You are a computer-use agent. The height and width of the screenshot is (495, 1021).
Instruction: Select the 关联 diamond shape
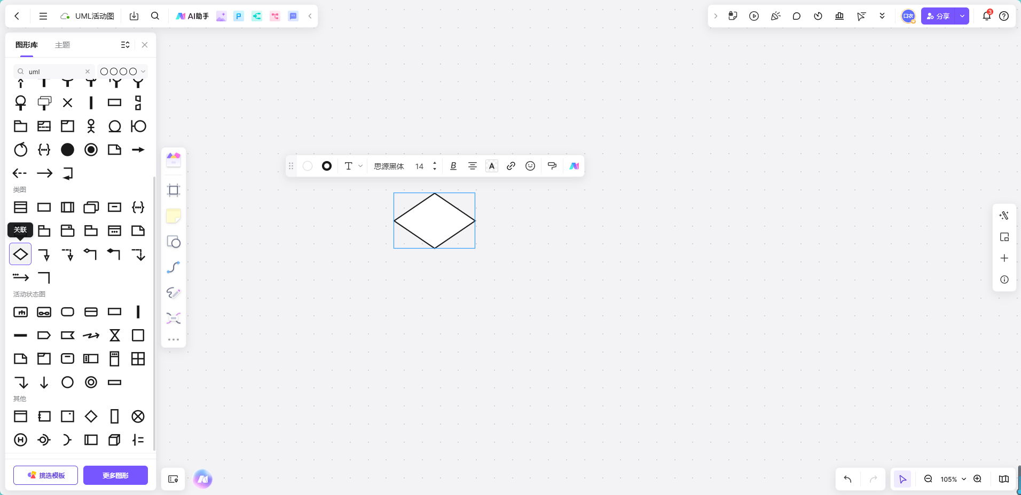[x=20, y=254]
